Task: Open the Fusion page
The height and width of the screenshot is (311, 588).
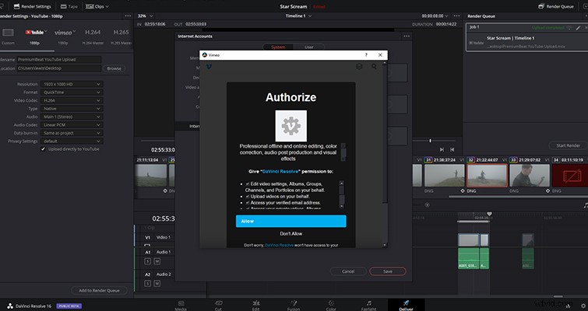Action: (294, 306)
